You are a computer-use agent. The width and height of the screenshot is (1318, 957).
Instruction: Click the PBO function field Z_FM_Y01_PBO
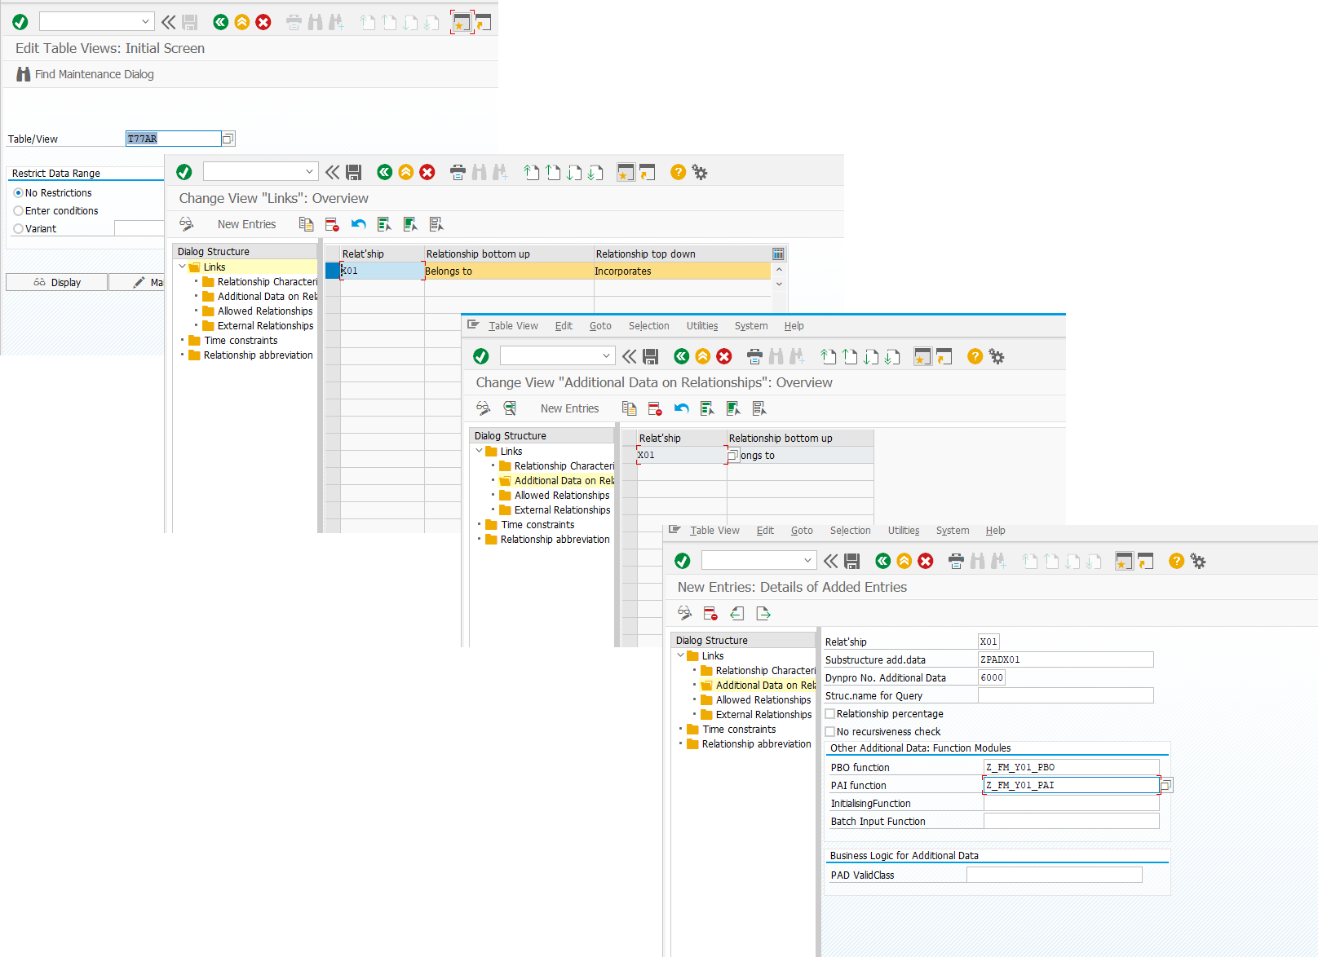click(1071, 767)
